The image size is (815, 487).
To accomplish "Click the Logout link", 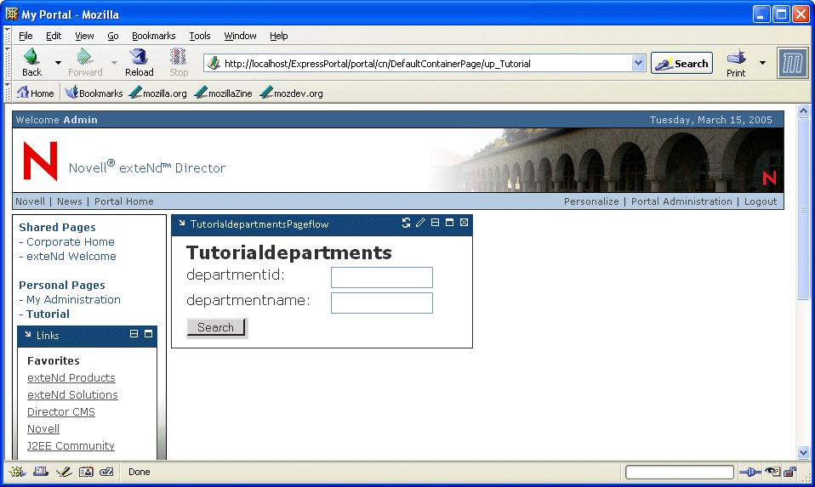I will [761, 201].
